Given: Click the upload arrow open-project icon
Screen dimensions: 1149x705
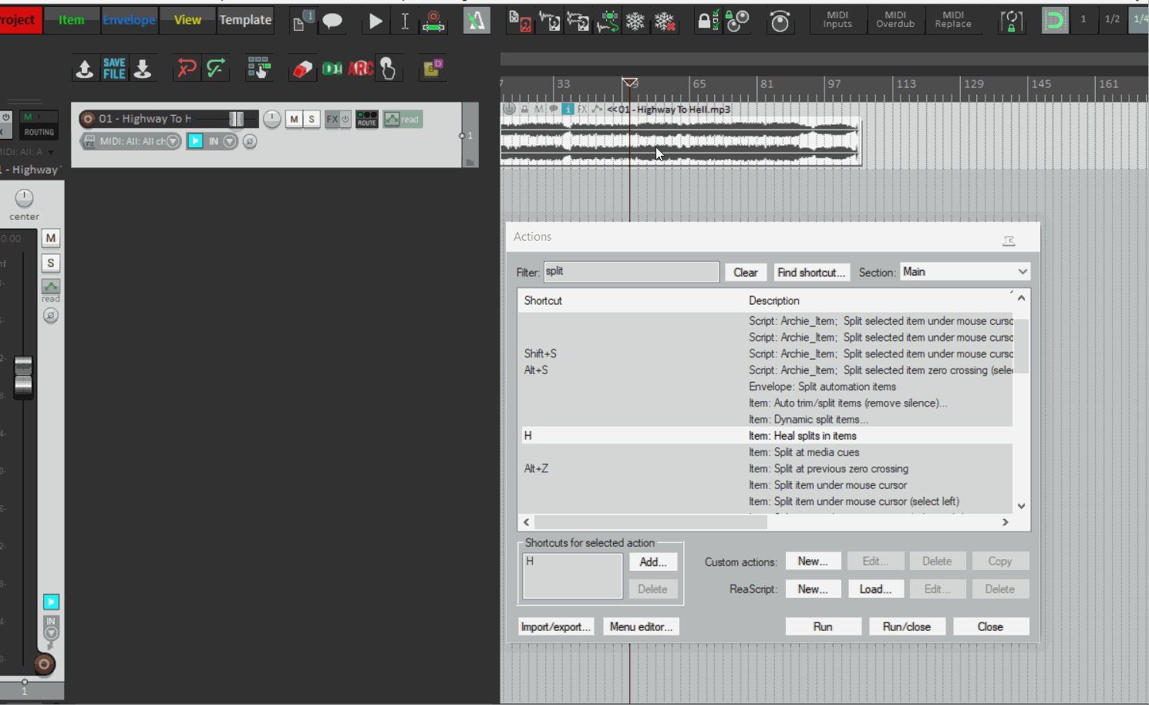Looking at the screenshot, I should 85,69.
